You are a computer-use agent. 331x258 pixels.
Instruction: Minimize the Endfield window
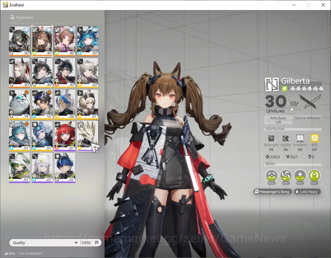pos(294,5)
